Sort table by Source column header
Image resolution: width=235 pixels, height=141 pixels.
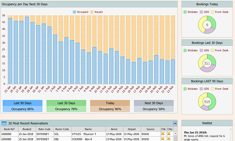click(151, 129)
